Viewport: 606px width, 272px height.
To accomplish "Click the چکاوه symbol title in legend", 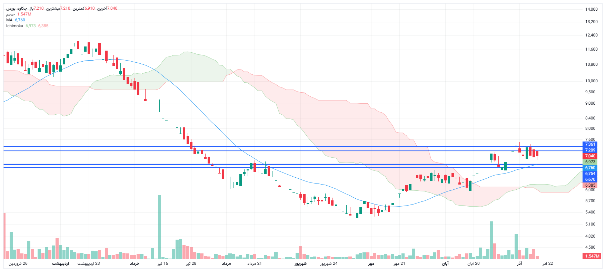I will (x=17, y=8).
